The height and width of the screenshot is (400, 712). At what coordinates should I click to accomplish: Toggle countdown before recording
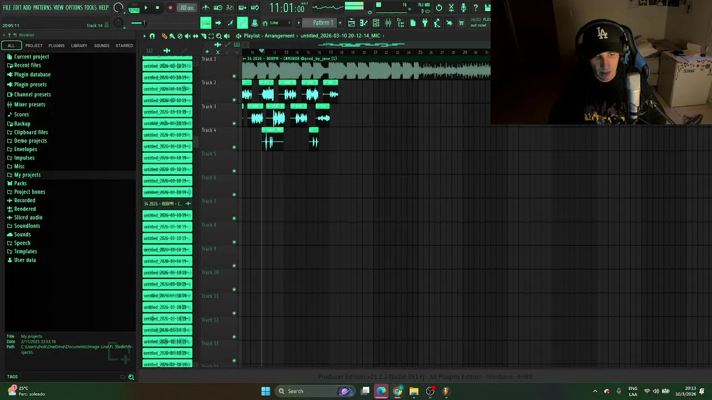click(x=230, y=8)
